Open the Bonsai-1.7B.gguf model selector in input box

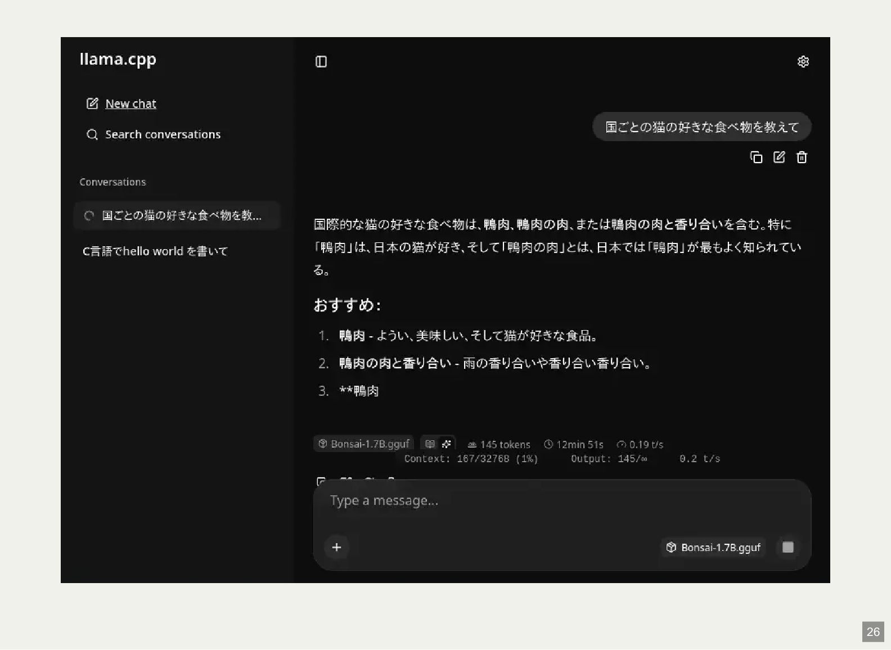[x=713, y=547]
